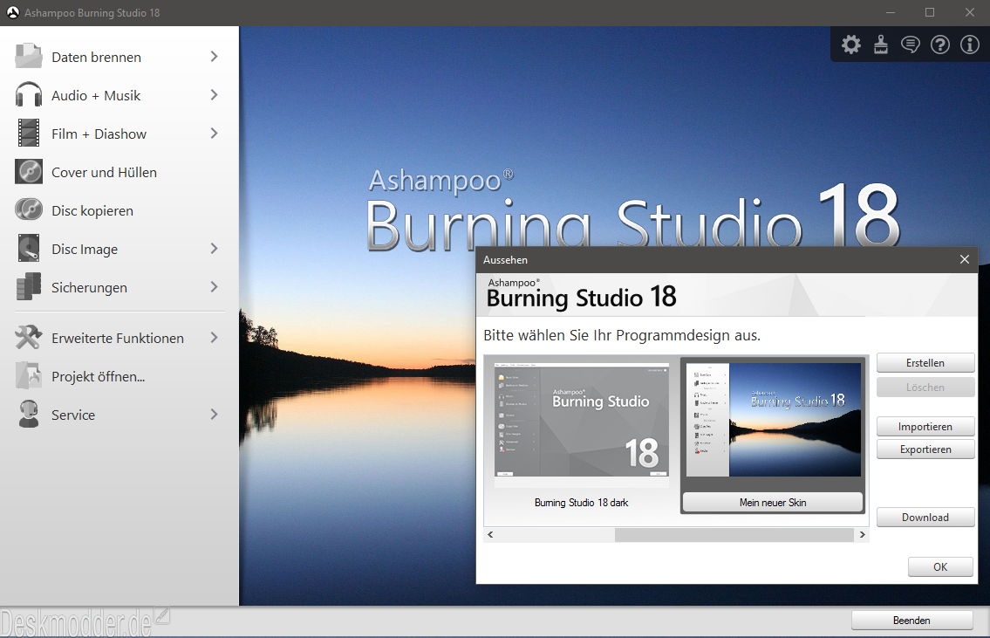Viewport: 990px width, 638px height.
Task: Click the Ashampoo logo in the title bar
Action: coord(12,12)
